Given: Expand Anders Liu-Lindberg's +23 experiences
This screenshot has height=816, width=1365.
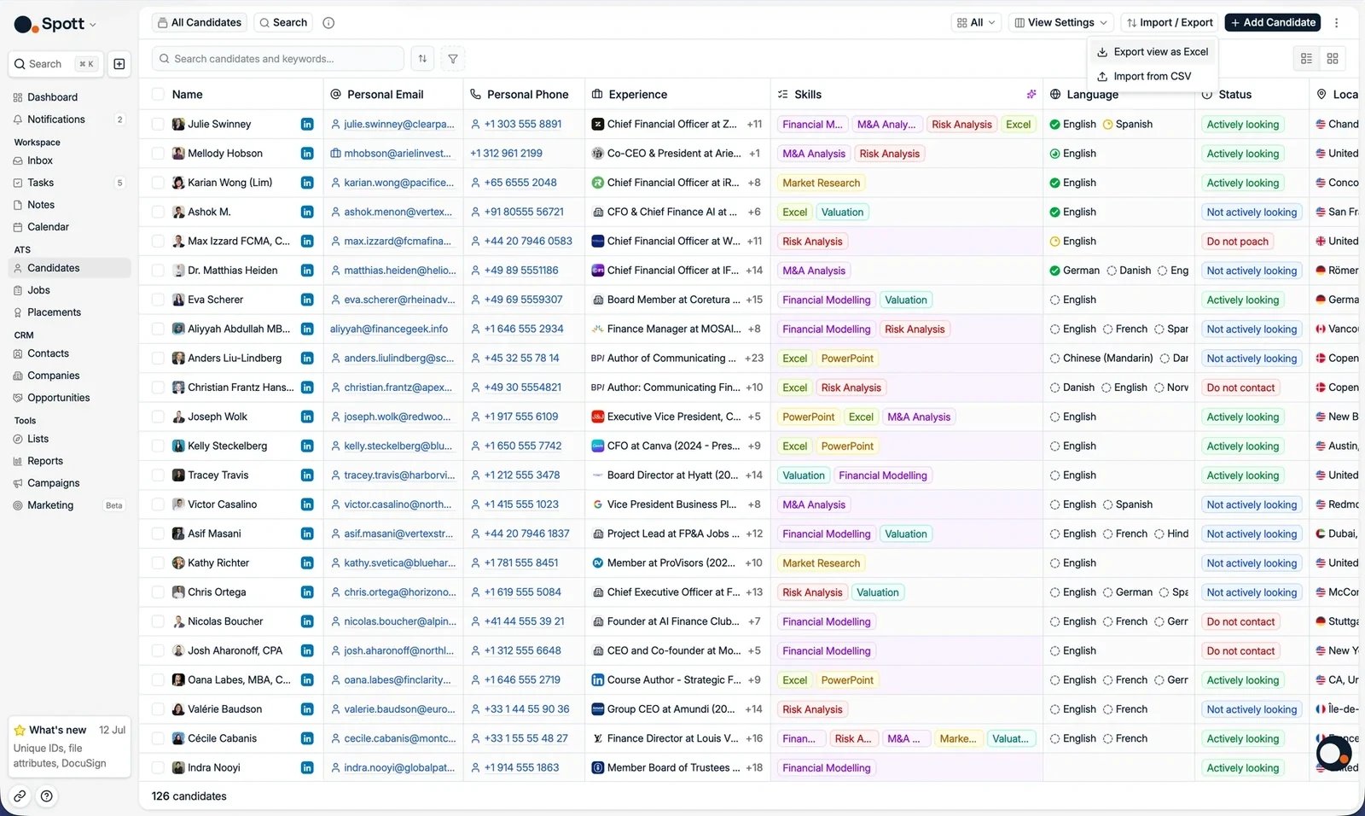Looking at the screenshot, I should point(754,358).
